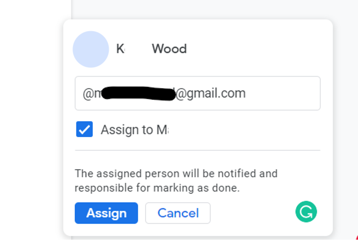Viewport: 358px width, 240px height.
Task: Click the green Grammarly icon
Action: point(306,211)
